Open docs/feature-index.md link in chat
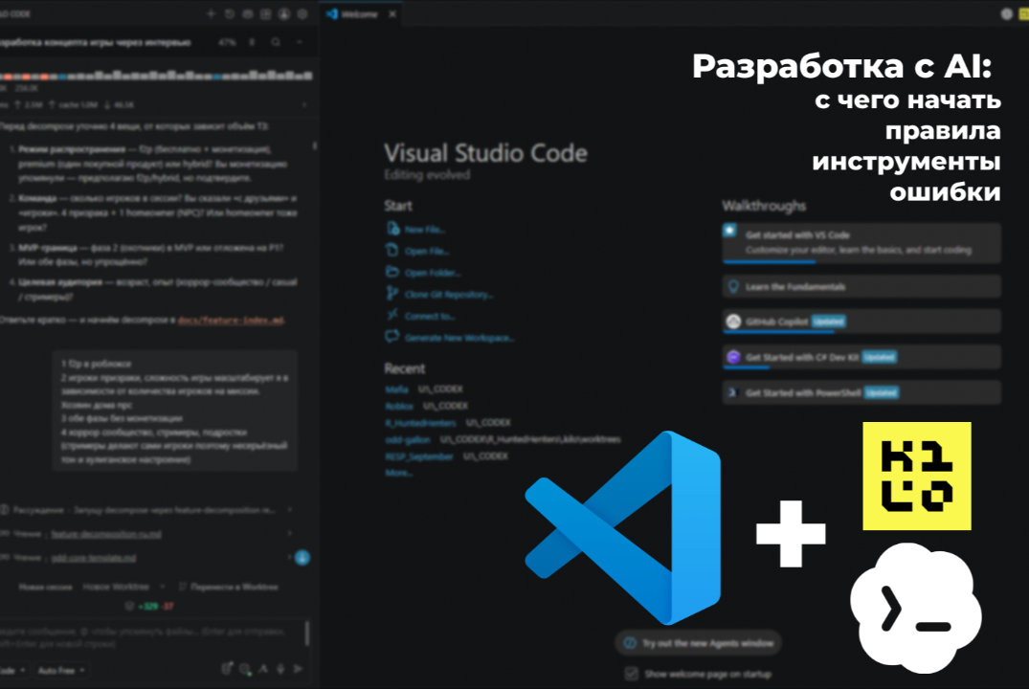Image resolution: width=1029 pixels, height=689 pixels. pyautogui.click(x=231, y=321)
